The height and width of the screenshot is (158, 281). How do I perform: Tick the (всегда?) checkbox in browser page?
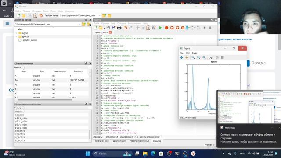click(x=253, y=63)
